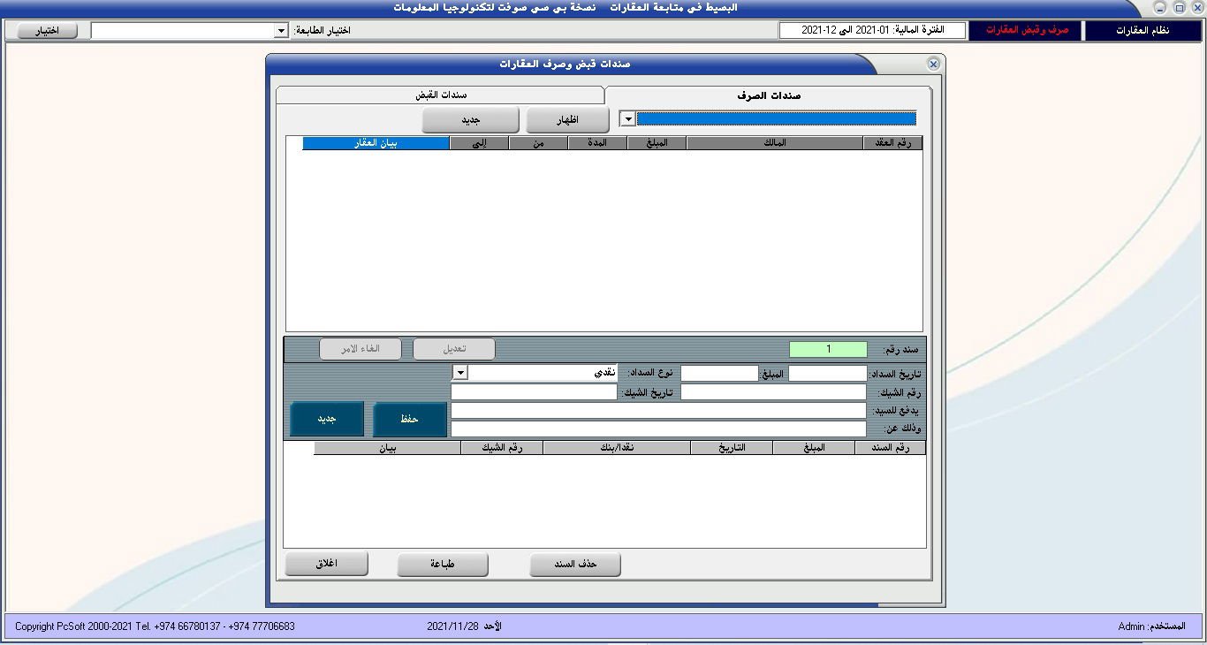
Task: Click inside the المبلغ amount input field
Action: click(720, 372)
